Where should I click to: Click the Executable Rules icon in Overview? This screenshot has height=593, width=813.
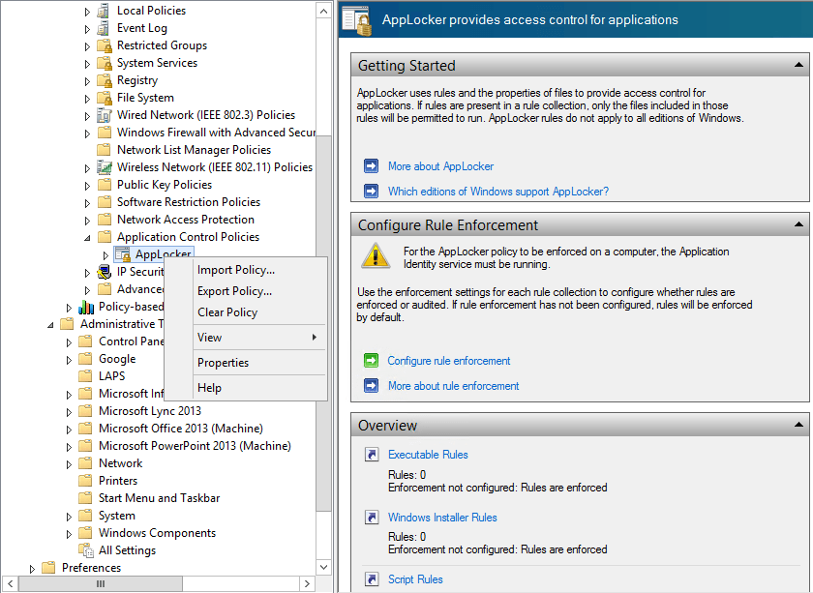coord(372,455)
